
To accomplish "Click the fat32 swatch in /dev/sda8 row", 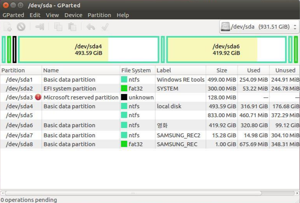I will pos(124,144).
